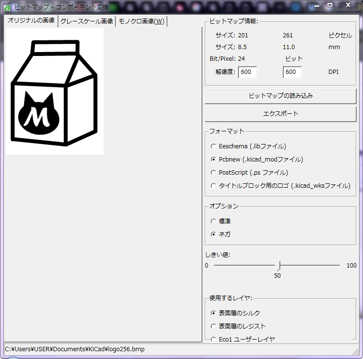Select 表面層のシルク layer
The height and width of the screenshot is (359, 363).
(235, 313)
